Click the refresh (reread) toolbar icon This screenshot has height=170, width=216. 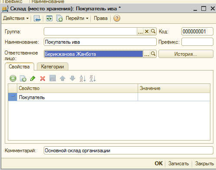tap(49, 19)
